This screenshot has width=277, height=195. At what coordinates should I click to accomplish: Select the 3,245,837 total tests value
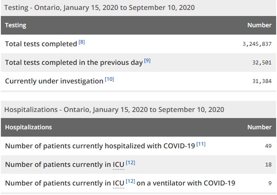click(x=257, y=44)
